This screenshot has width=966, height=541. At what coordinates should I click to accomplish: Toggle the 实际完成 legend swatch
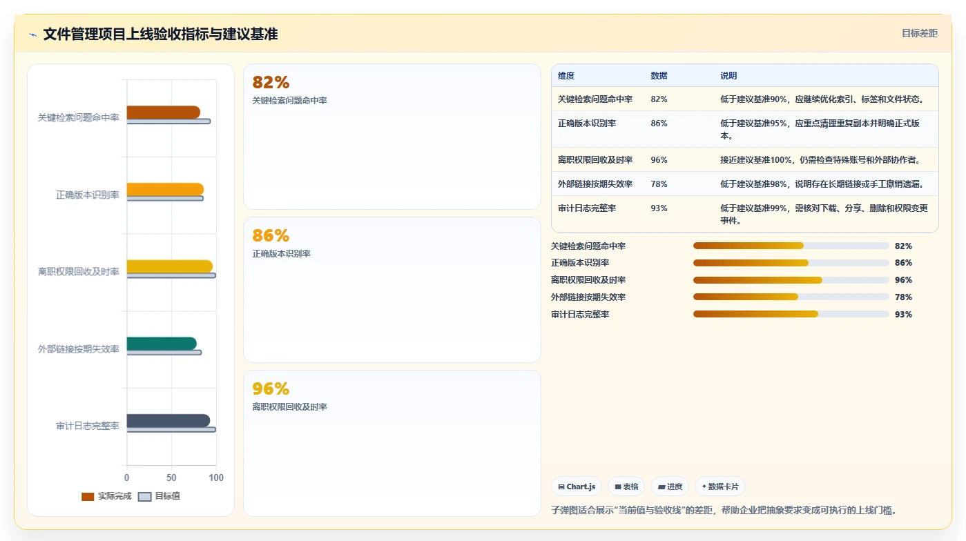(88, 496)
